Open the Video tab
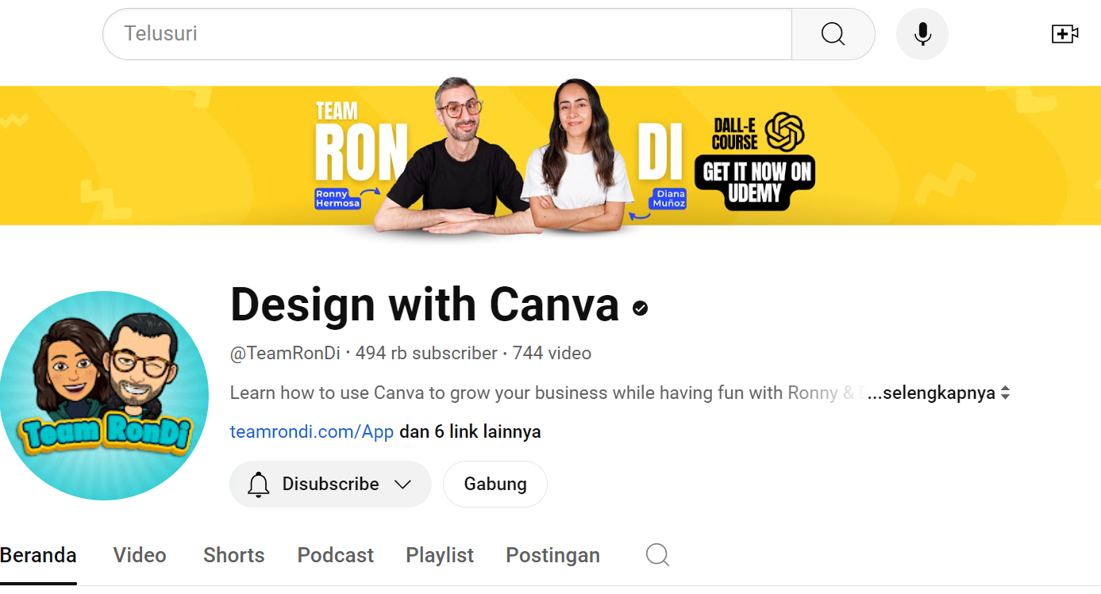 (x=140, y=555)
